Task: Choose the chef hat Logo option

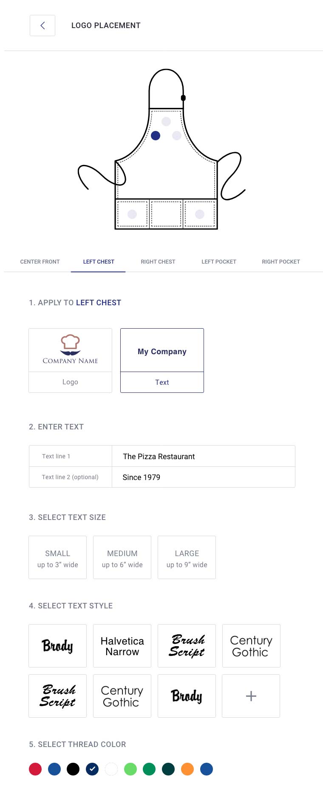Action: pos(70,360)
